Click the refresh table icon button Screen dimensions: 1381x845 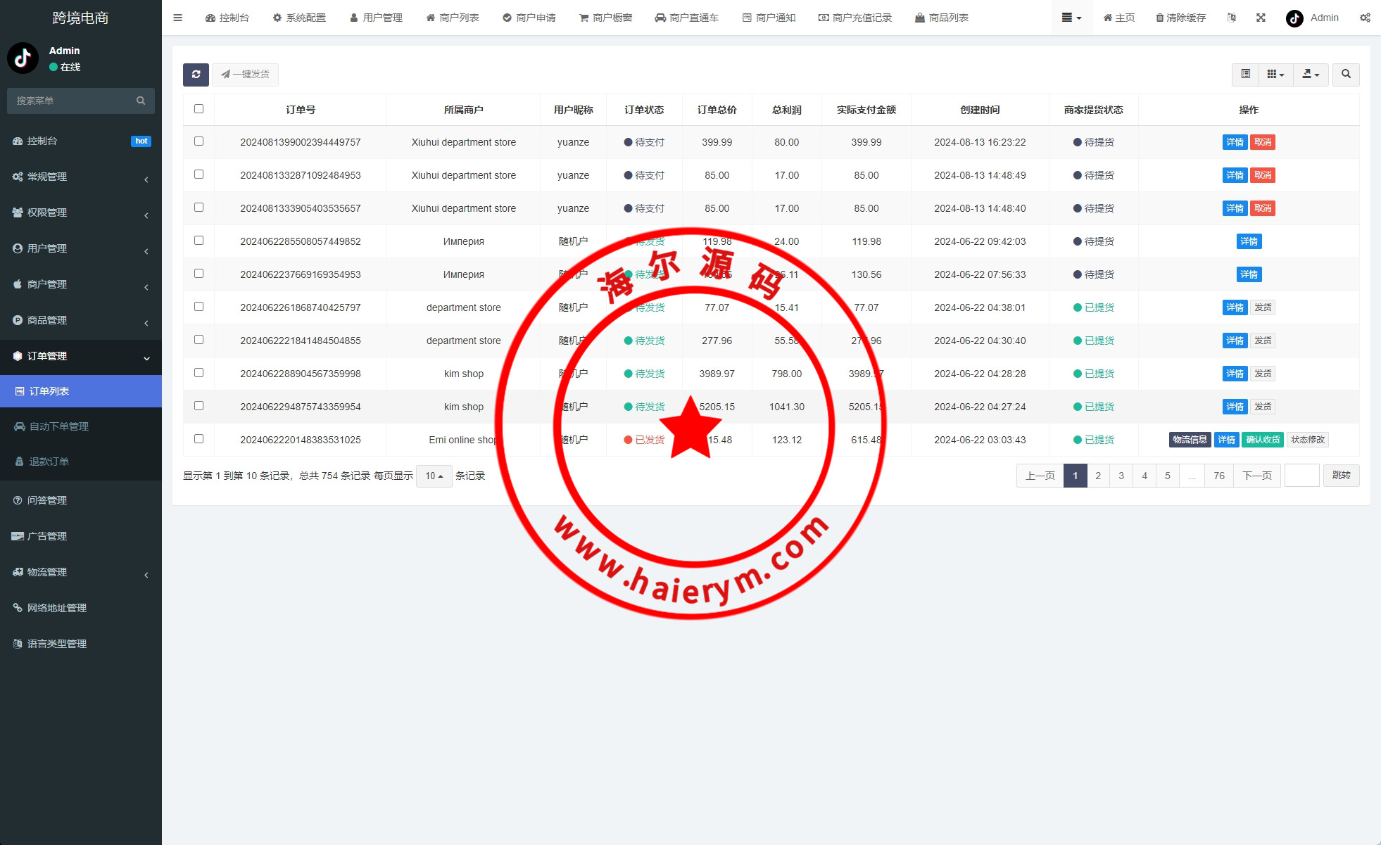[196, 75]
